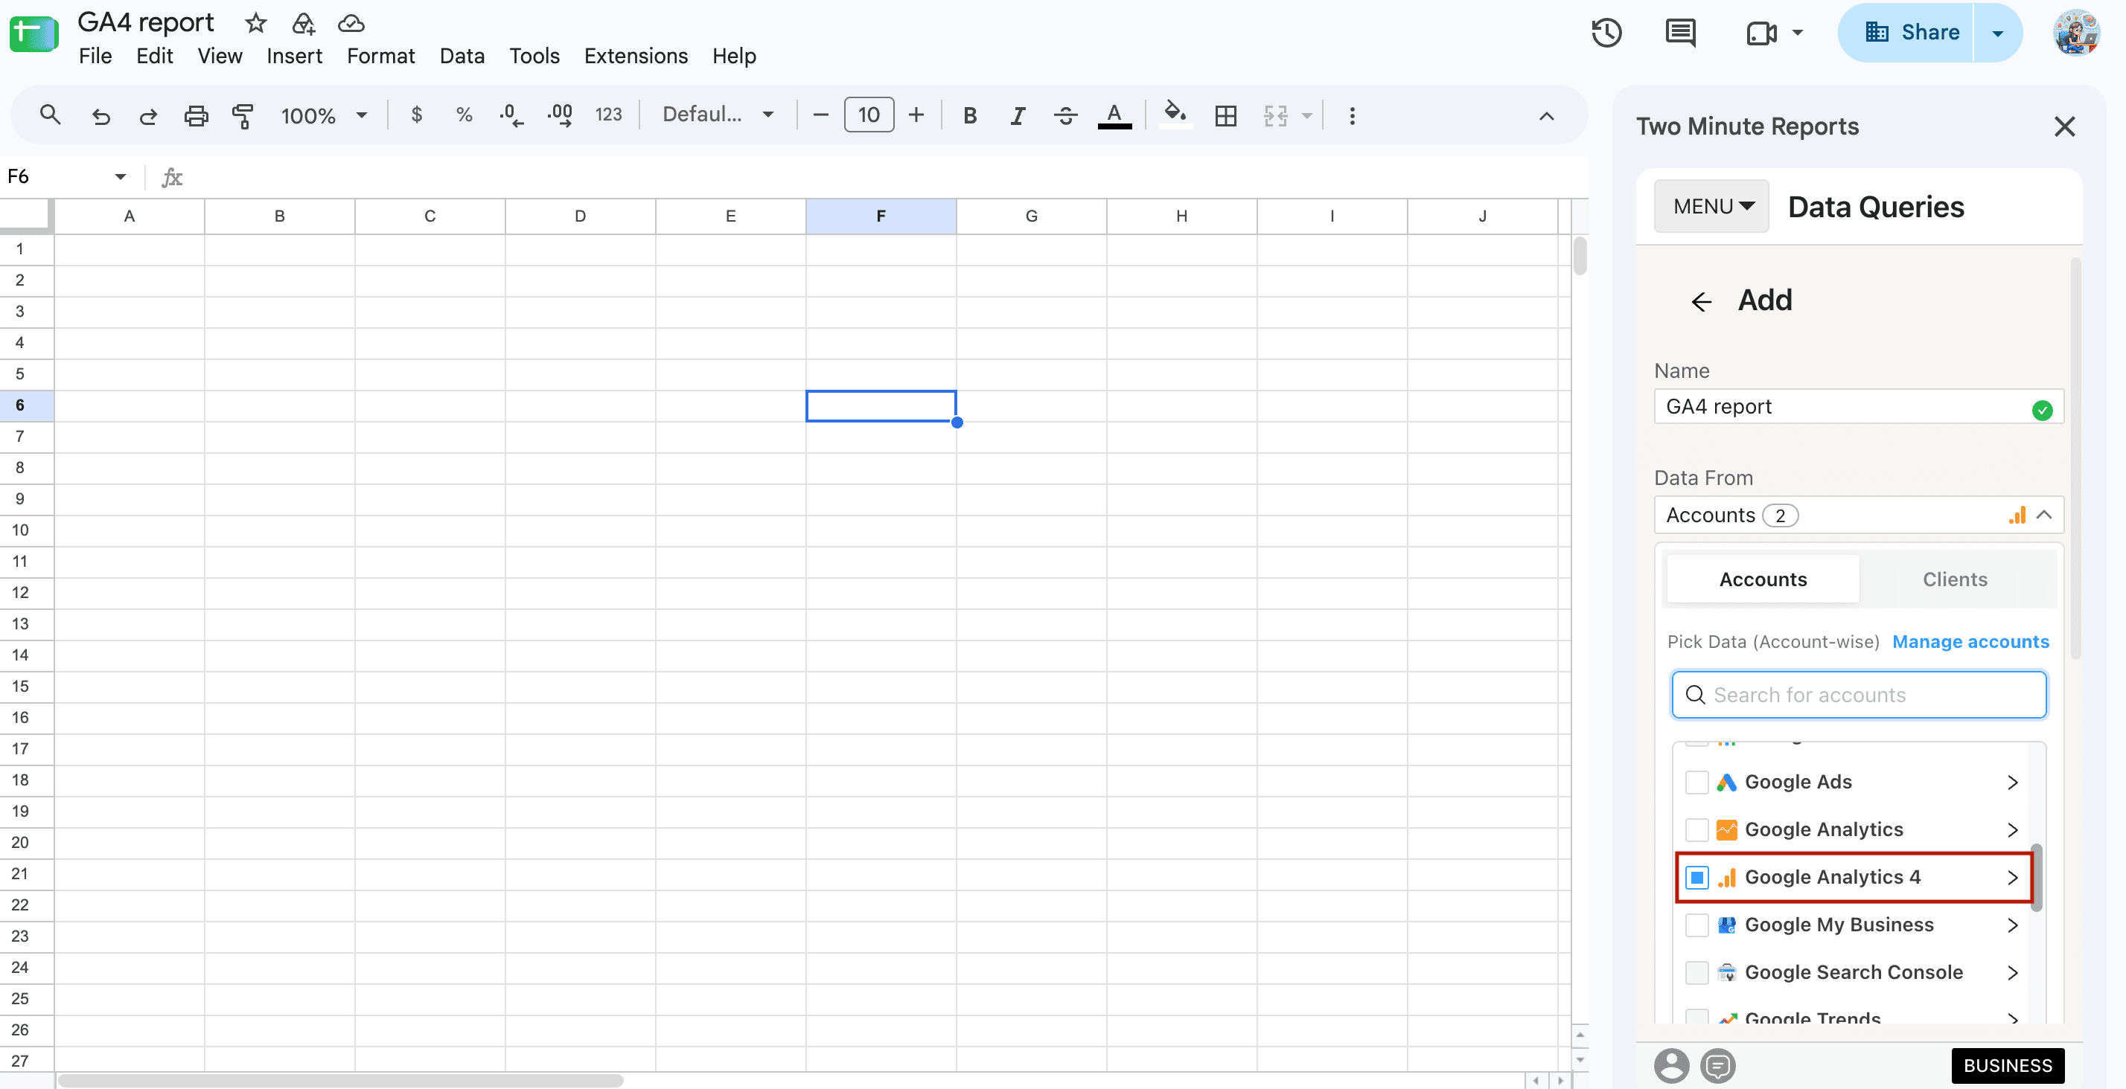Open version history clock icon

[1606, 33]
